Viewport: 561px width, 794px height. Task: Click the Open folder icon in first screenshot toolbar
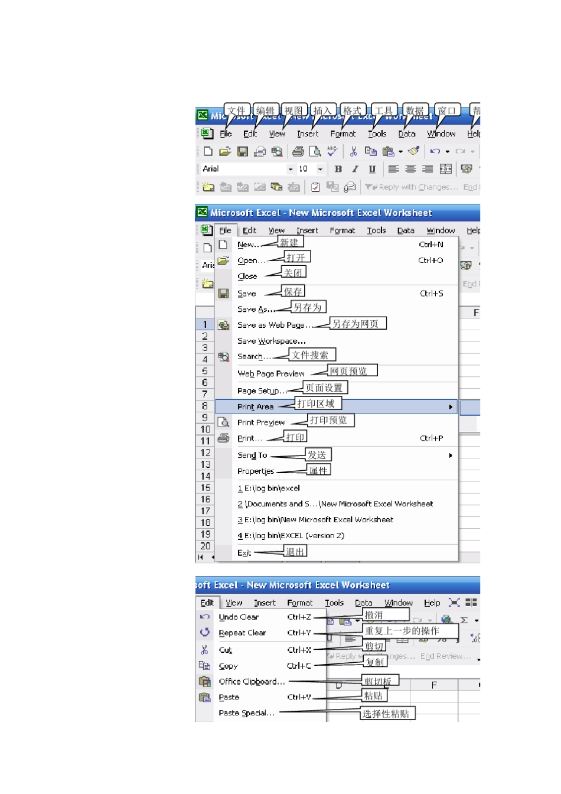(x=225, y=151)
